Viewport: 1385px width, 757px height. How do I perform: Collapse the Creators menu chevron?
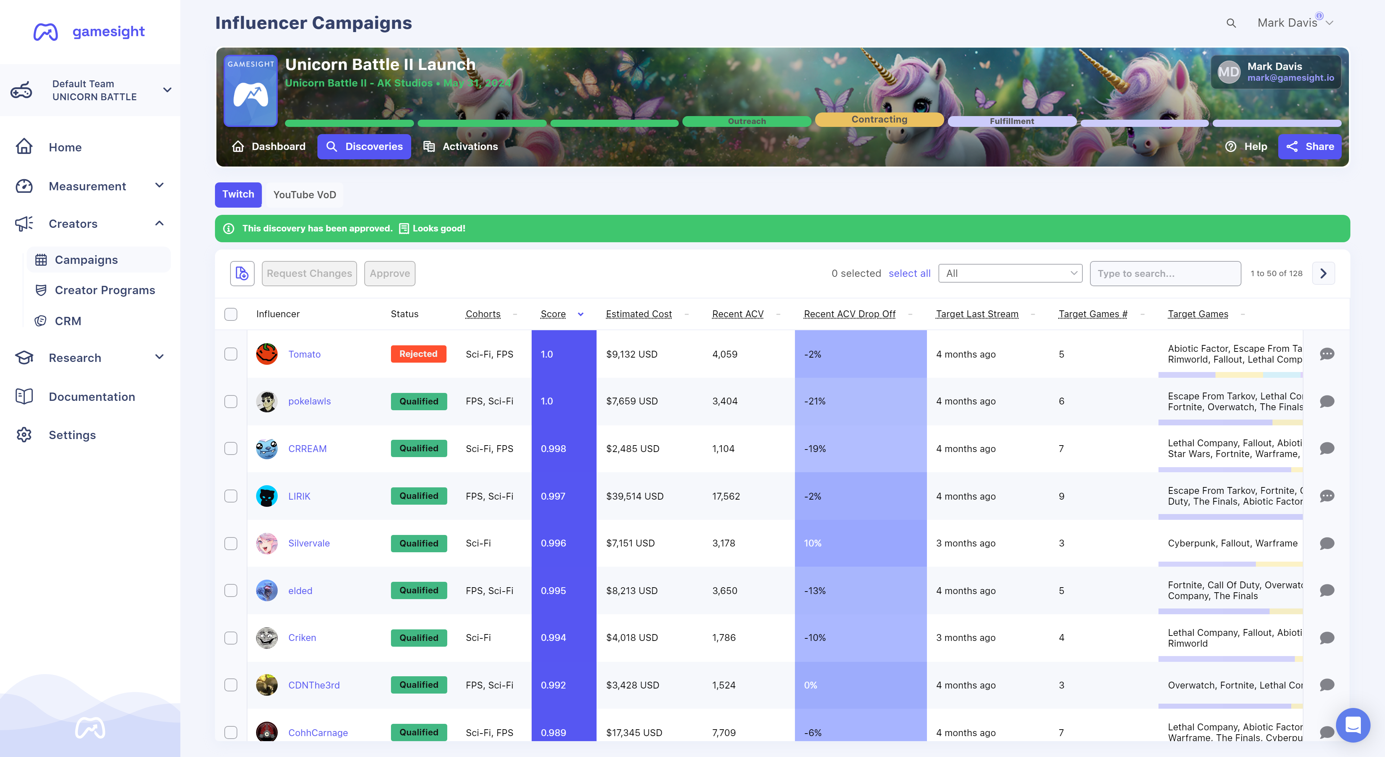click(x=159, y=223)
